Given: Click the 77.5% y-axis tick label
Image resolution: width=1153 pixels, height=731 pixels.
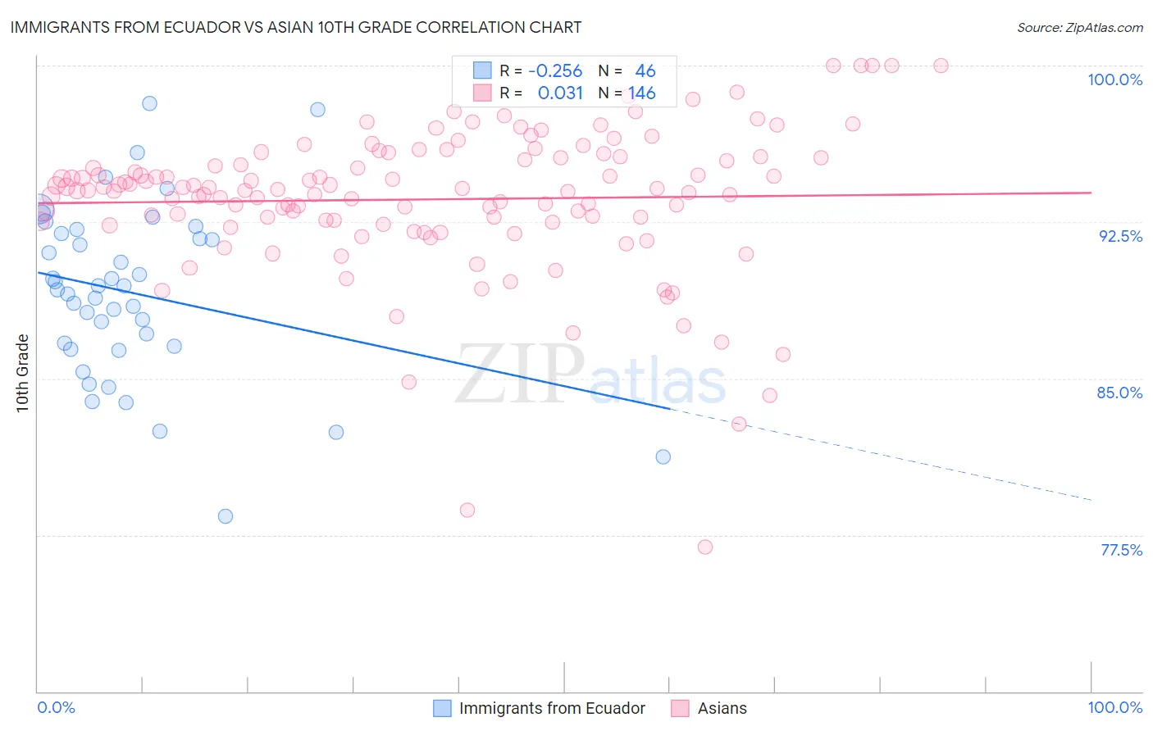Looking at the screenshot, I should coord(1121,550).
